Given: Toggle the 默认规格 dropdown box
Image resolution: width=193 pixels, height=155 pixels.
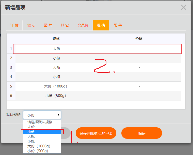Looking at the screenshot, I should click(x=42, y=115).
